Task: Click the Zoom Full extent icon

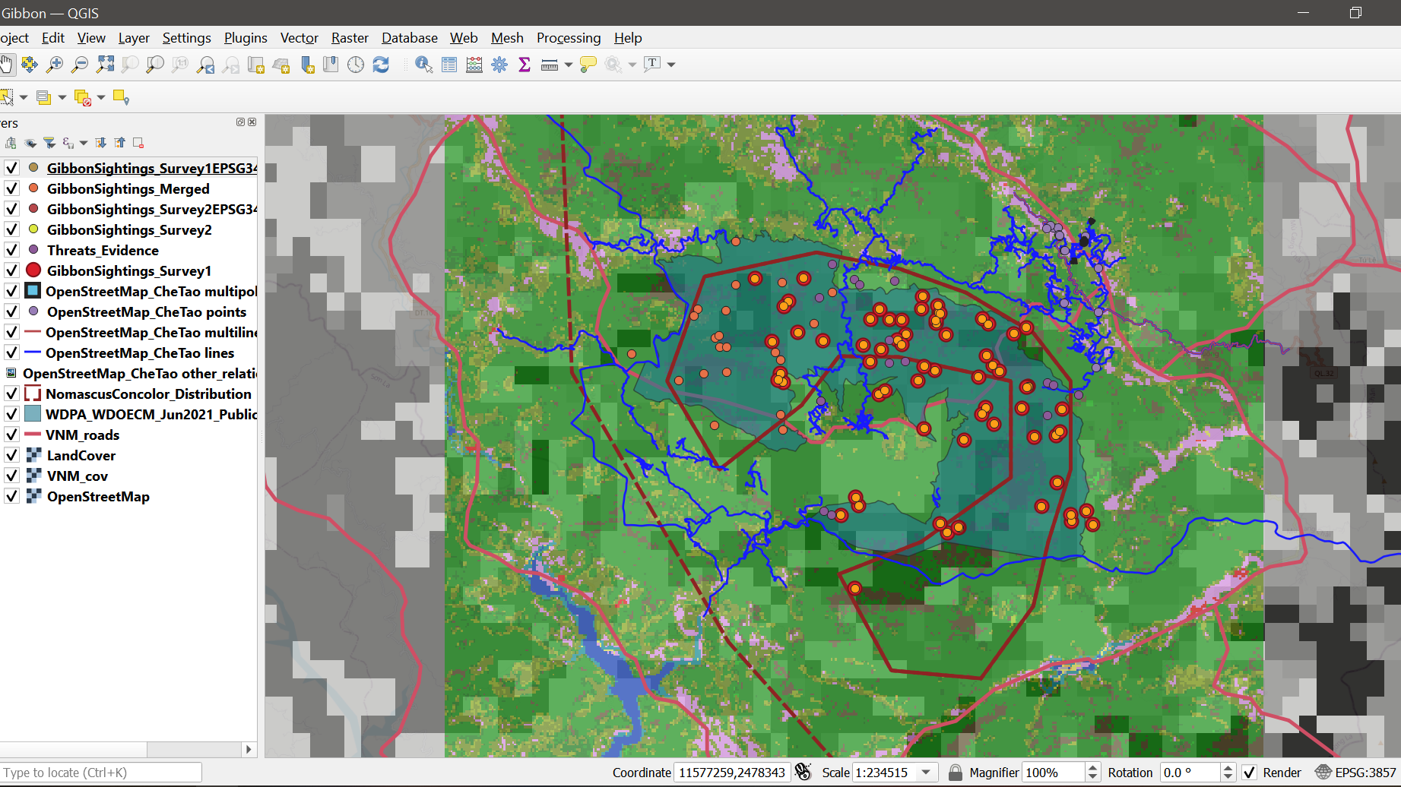Action: pos(105,65)
